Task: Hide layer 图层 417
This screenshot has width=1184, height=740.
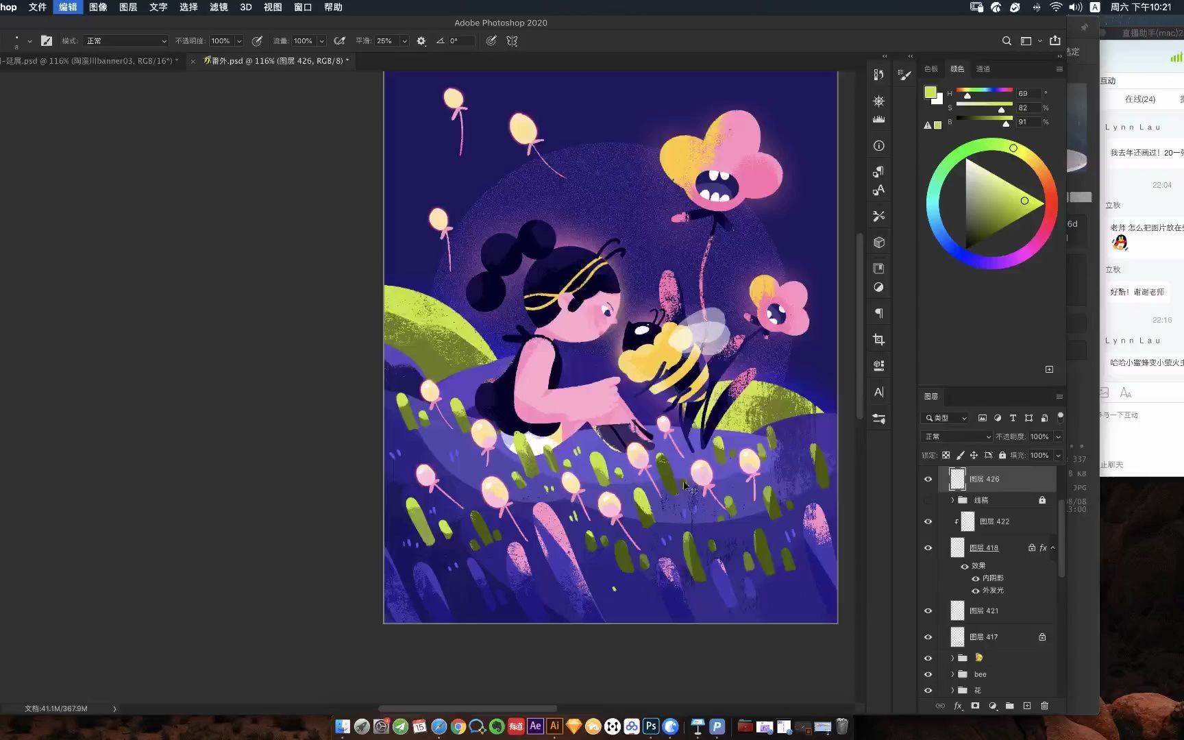Action: [928, 637]
